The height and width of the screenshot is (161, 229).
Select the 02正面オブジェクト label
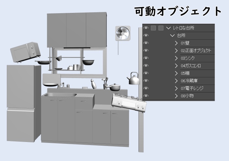tap(196, 51)
